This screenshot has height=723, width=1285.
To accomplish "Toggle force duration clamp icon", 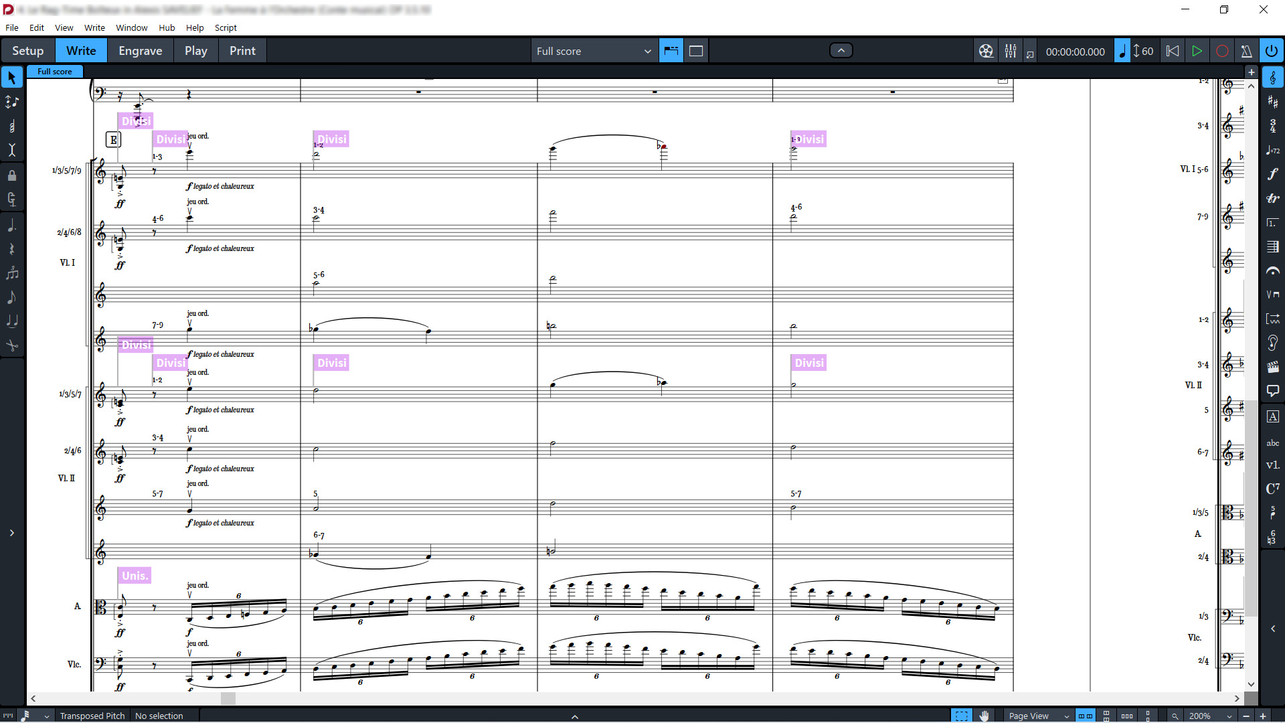I will tap(11, 199).
